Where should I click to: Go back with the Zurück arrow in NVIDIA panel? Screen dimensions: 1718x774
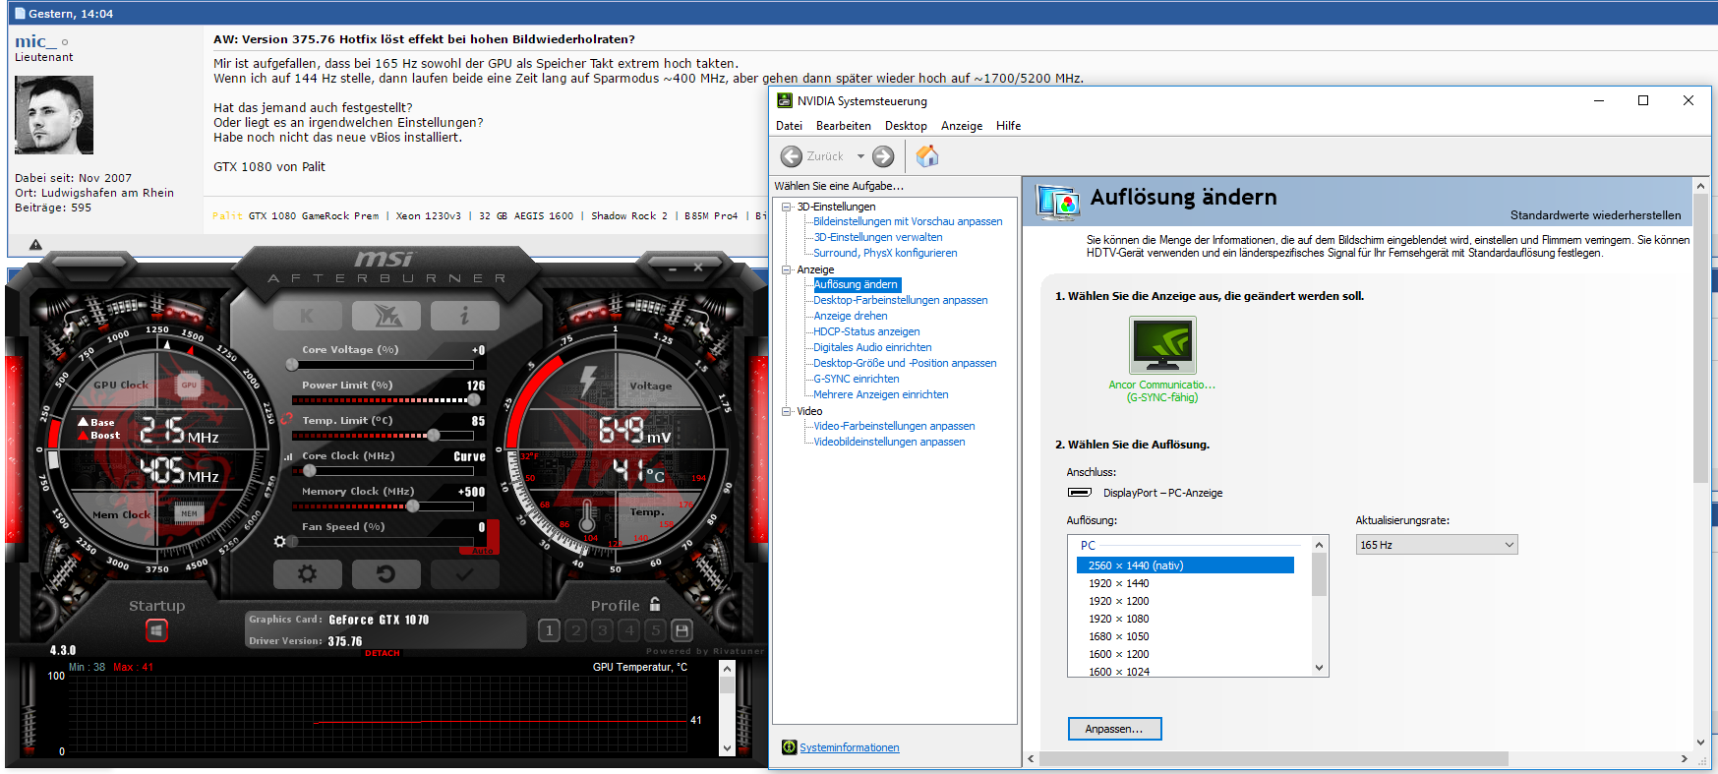[x=792, y=156]
